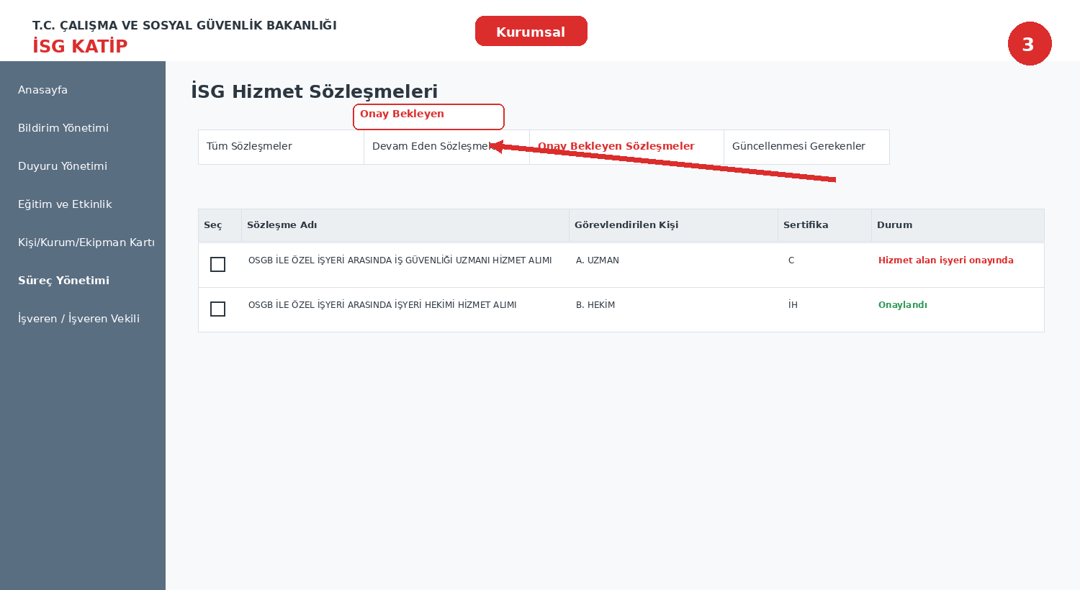Check the İş Güvenliği Uzmanı contract checkbox
Image resolution: width=1080 pixels, height=590 pixels.
[217, 265]
